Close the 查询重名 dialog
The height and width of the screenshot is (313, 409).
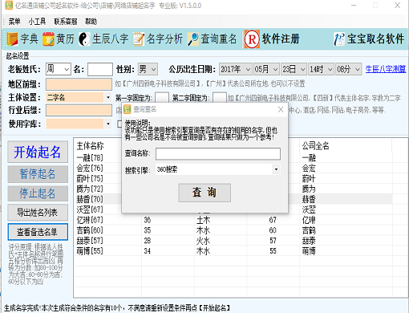pyautogui.click(x=281, y=109)
